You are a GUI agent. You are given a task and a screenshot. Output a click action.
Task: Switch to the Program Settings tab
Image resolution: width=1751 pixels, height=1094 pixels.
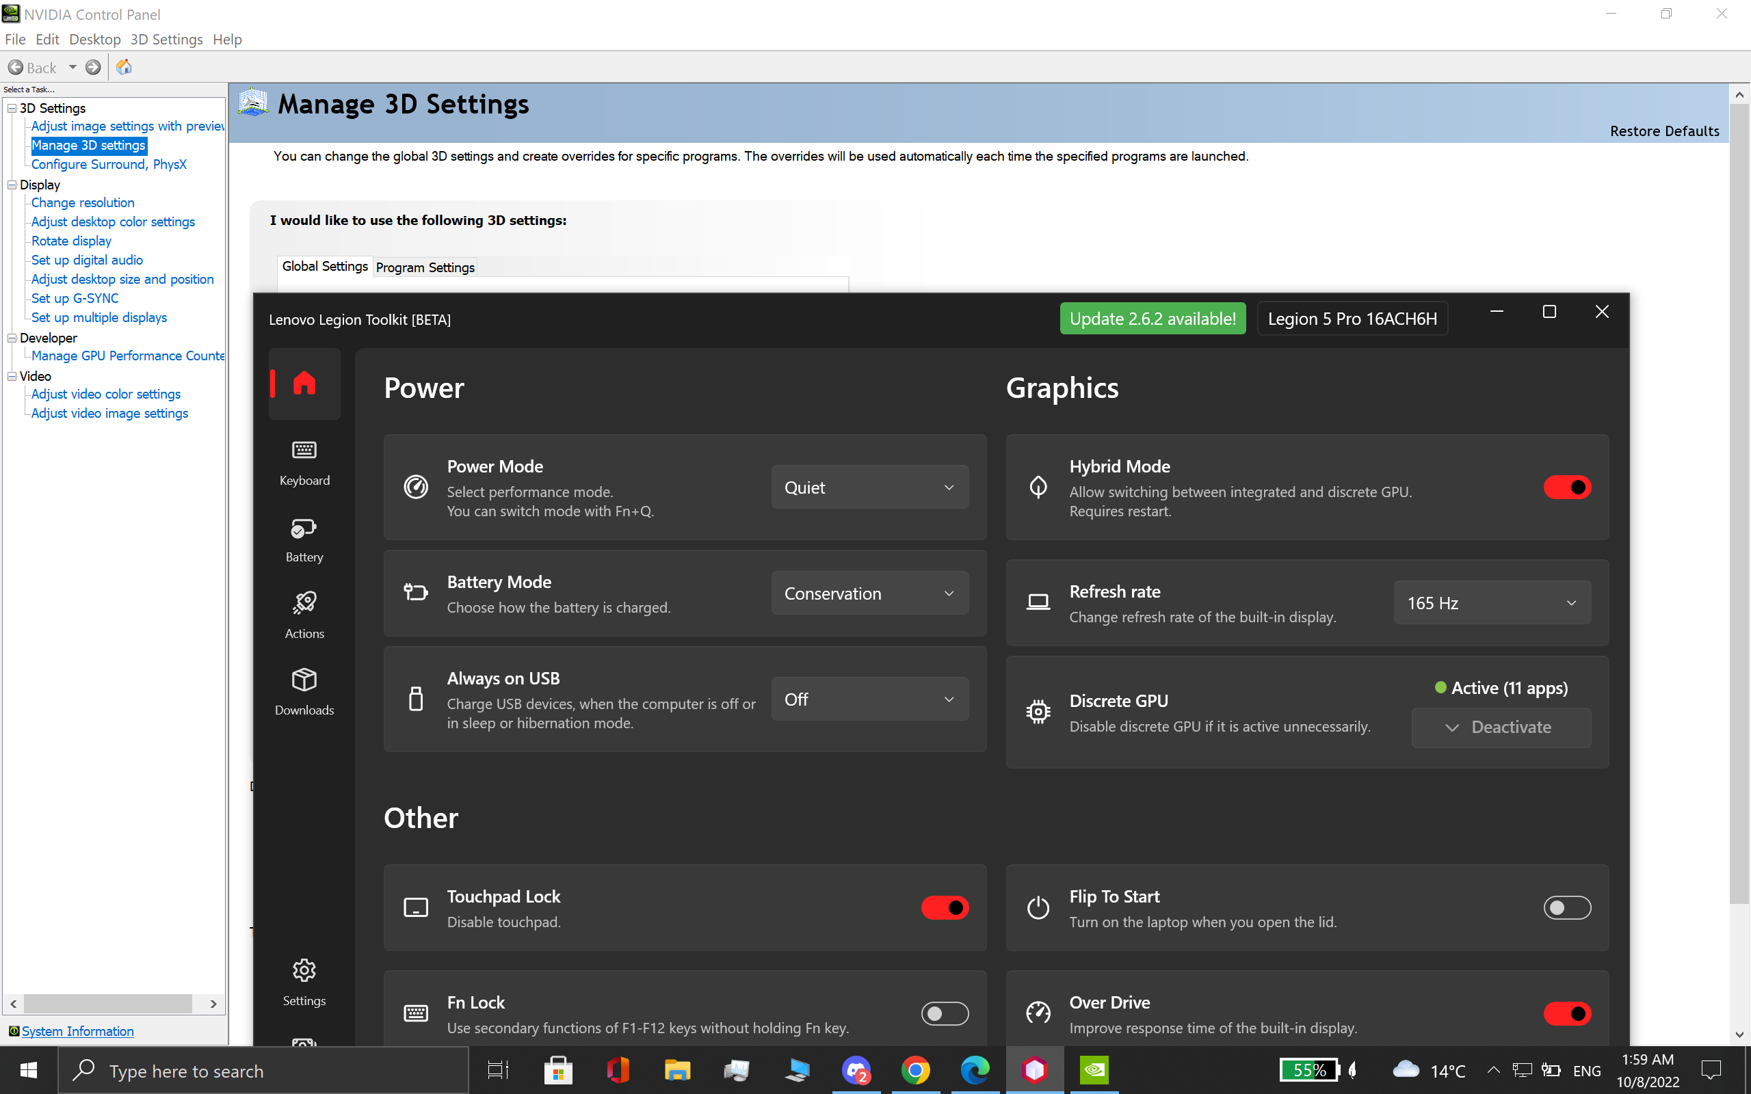point(425,267)
